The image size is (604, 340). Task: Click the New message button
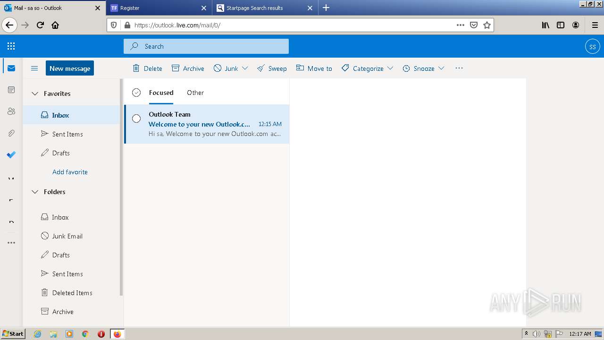70,68
